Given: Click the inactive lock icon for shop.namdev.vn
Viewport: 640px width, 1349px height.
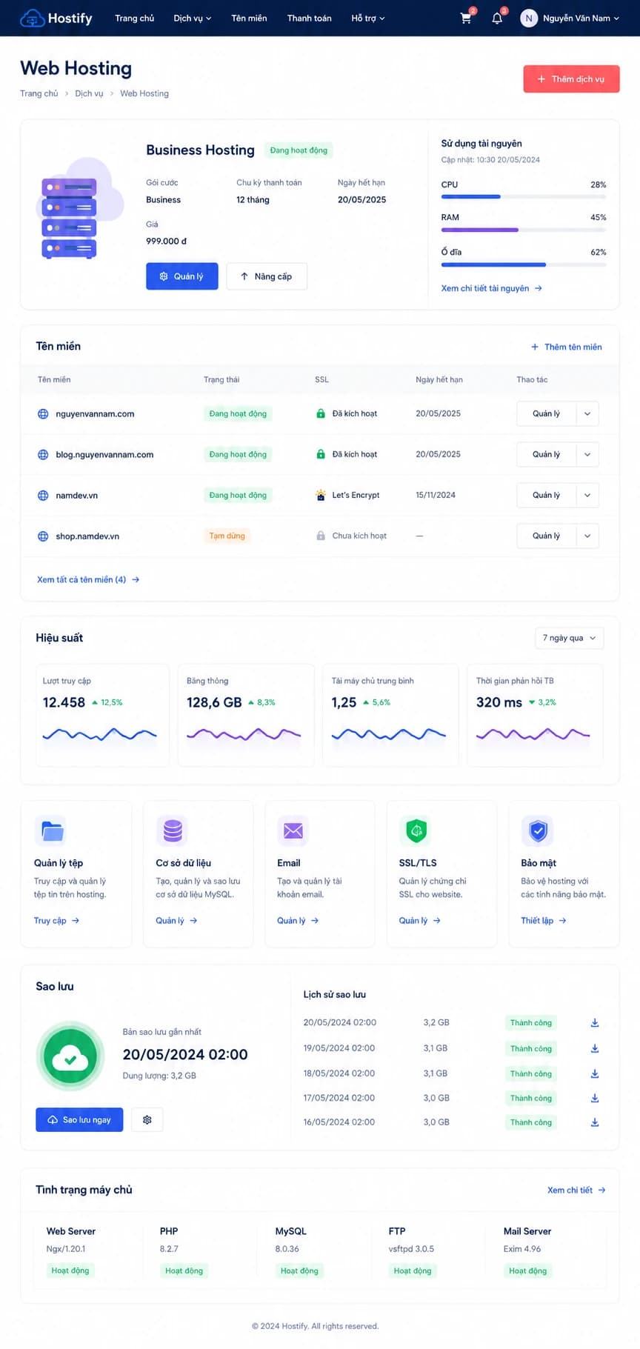Looking at the screenshot, I should click(321, 536).
